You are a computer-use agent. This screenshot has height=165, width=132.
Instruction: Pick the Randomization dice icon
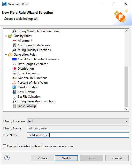pyautogui.click(x=14, y=87)
